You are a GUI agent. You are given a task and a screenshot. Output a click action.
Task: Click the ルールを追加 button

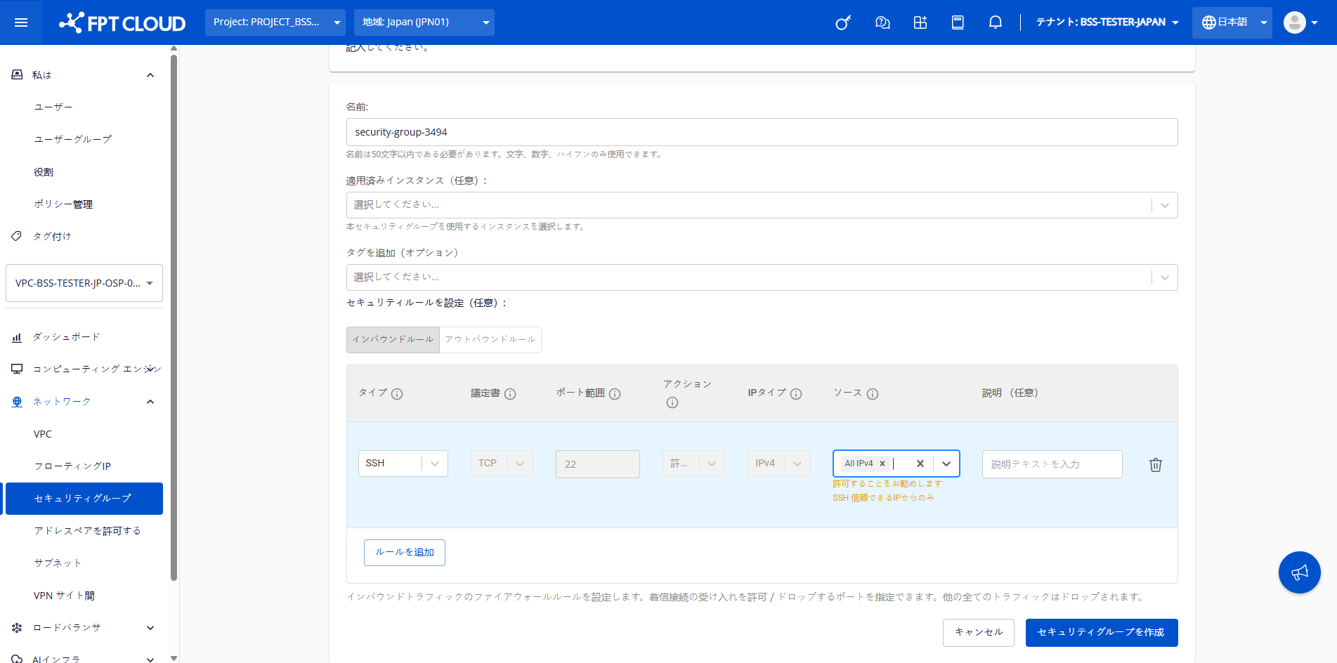pos(405,553)
